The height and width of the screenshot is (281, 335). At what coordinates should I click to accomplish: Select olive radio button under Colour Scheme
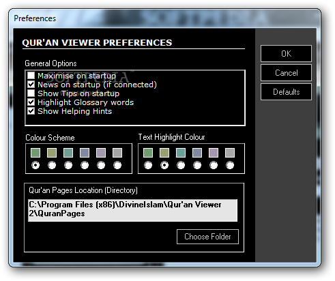[x=52, y=165]
